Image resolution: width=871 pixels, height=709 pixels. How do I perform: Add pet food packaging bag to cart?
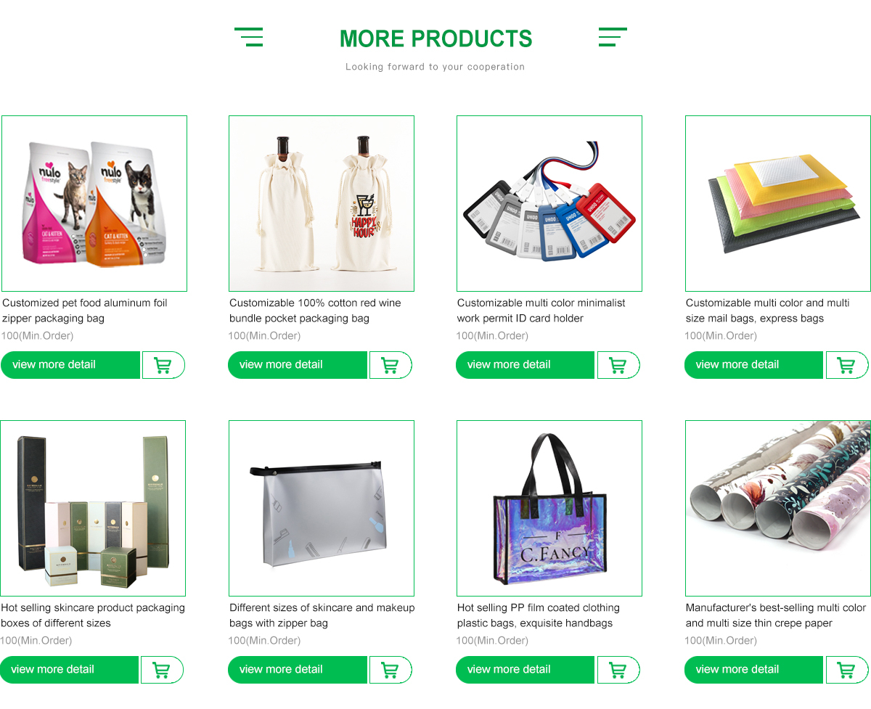click(163, 365)
